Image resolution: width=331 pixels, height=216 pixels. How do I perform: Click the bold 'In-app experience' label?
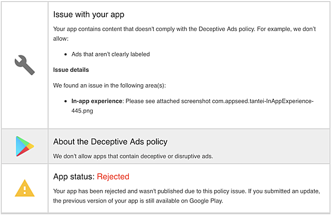coord(97,101)
